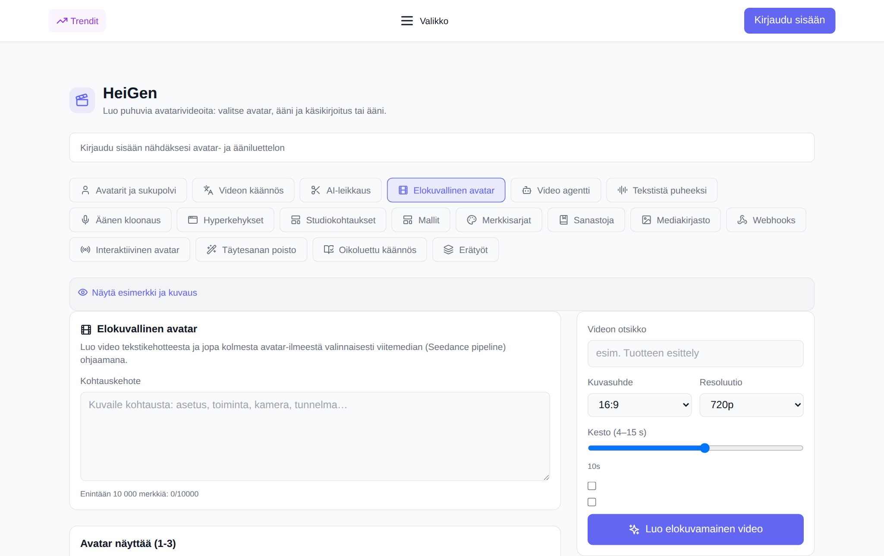Viewport: 884px width, 556px height.
Task: Switch to the Elokuvallinen avatar tab
Action: (446, 190)
